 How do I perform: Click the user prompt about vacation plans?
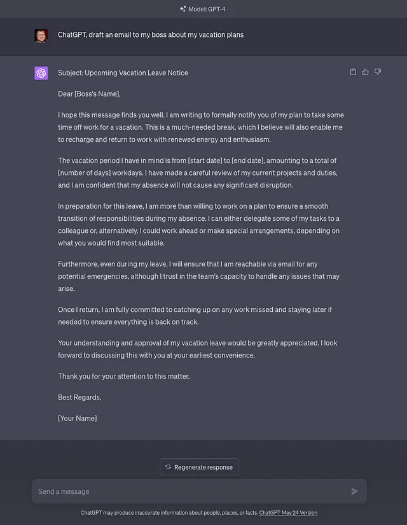click(151, 35)
